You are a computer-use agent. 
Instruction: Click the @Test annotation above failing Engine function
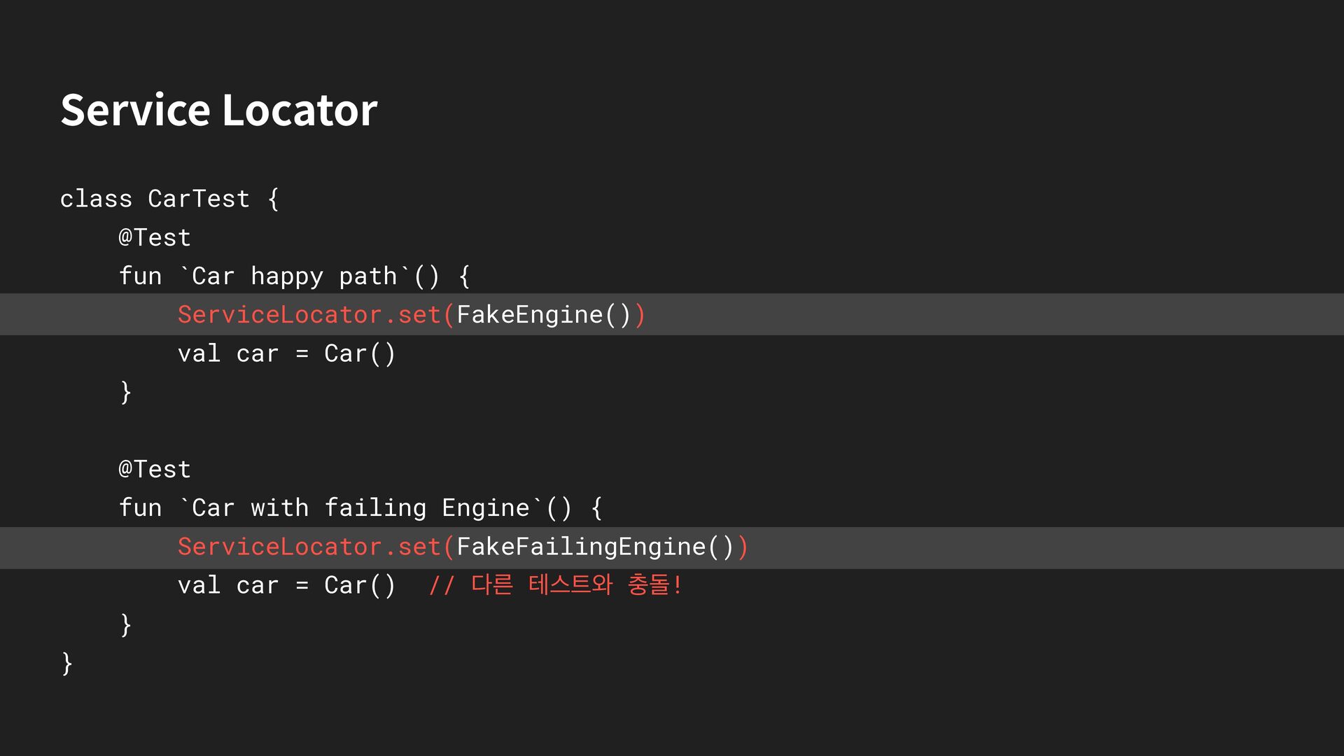[155, 470]
